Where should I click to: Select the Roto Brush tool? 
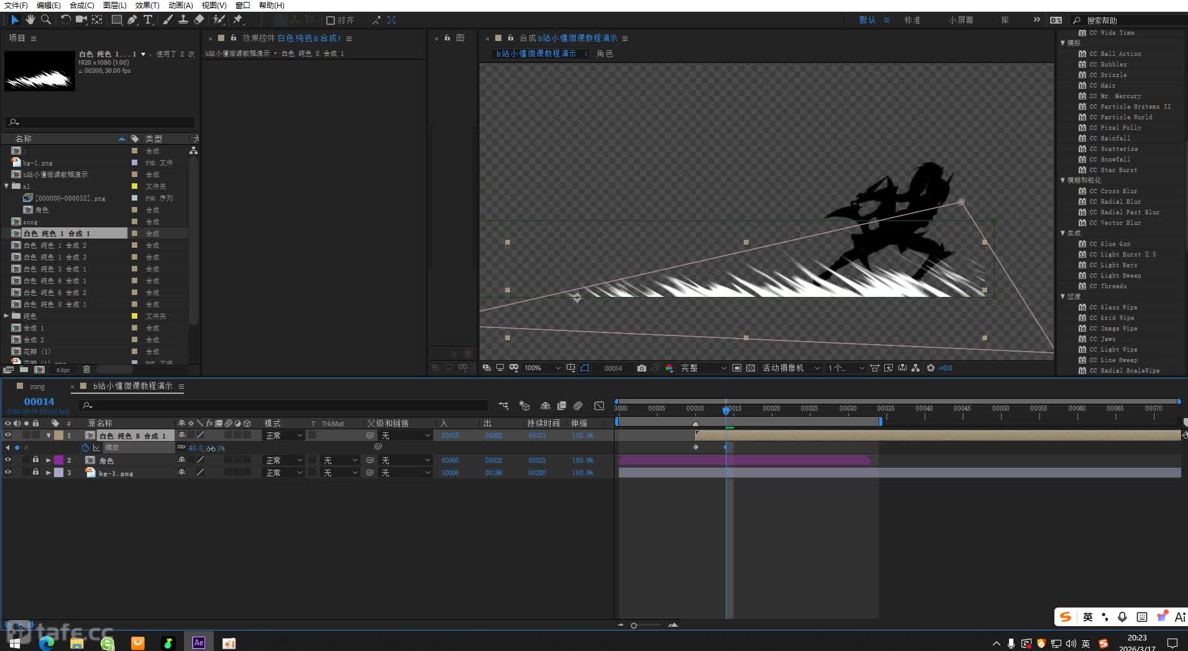pos(219,20)
